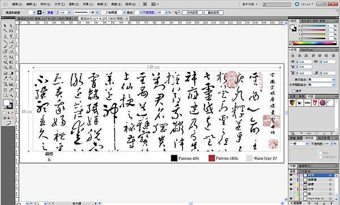
Task: Select the Rotate tool
Action: (x=5, y=57)
